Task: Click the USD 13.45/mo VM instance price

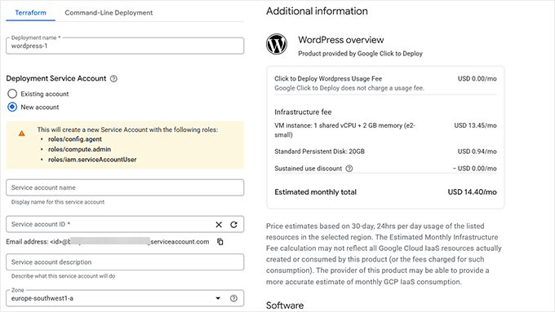Action: [x=475, y=125]
